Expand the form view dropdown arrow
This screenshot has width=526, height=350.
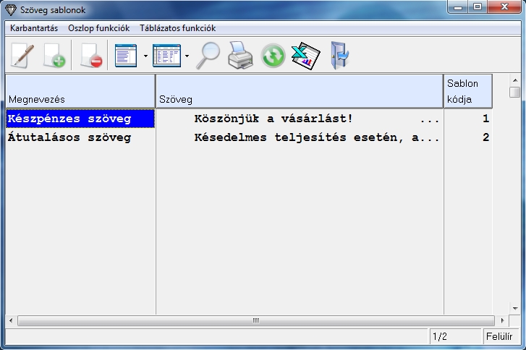pyautogui.click(x=145, y=56)
